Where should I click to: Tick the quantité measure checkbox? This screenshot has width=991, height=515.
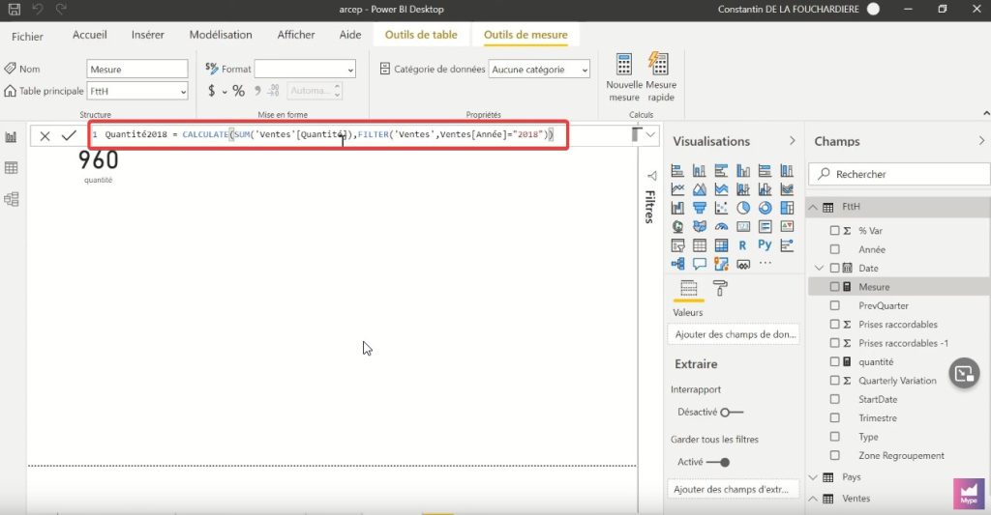[x=834, y=361]
